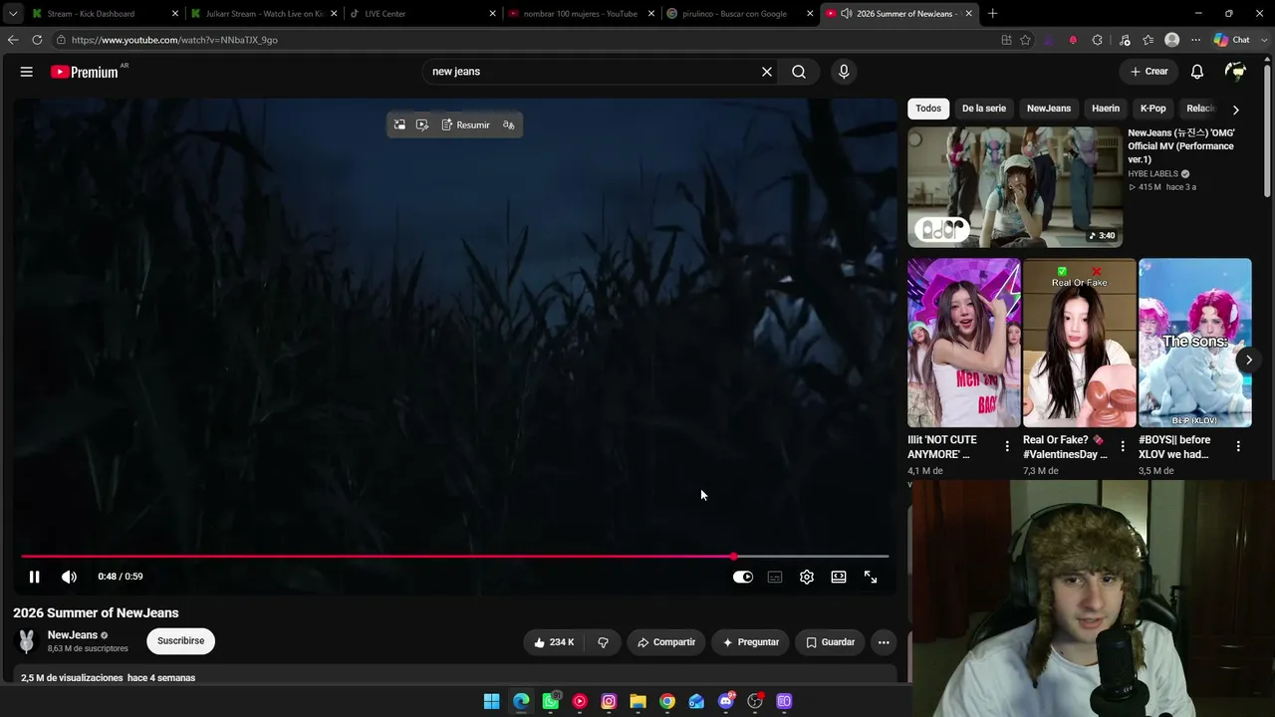Add this page to favorites star

click(x=1025, y=40)
